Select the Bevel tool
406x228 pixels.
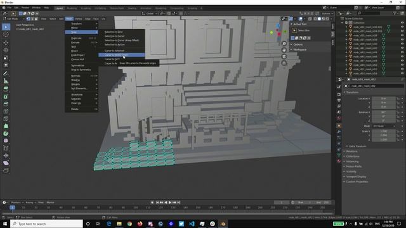[x=6, y=104]
